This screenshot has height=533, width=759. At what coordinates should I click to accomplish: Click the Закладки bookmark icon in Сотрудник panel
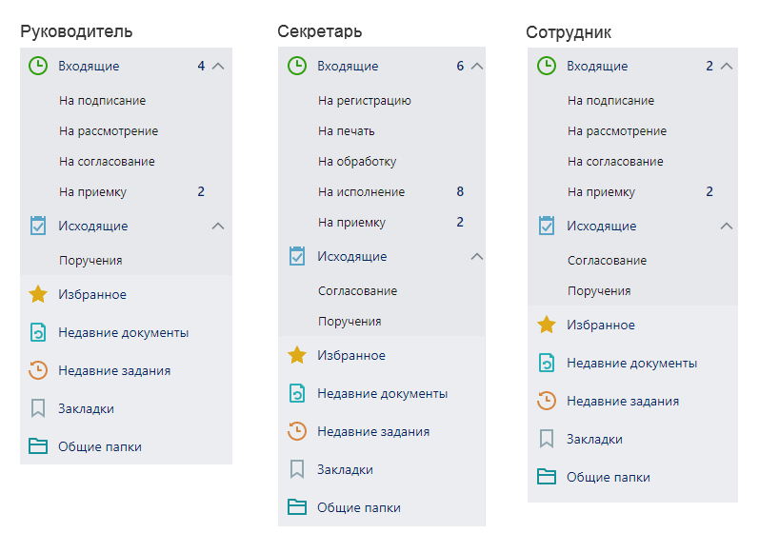coord(547,439)
